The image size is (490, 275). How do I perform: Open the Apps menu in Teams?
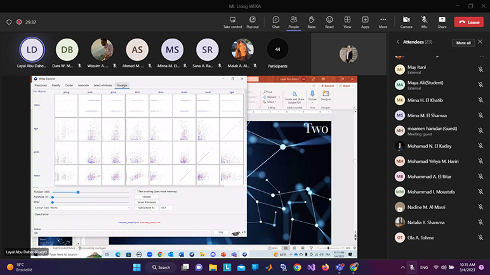365,22
